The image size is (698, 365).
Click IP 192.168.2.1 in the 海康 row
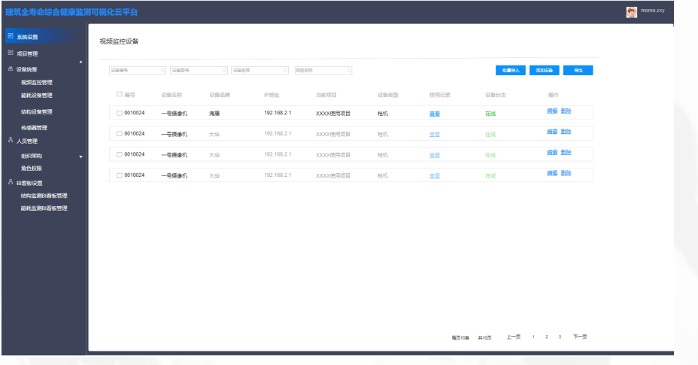tap(278, 113)
